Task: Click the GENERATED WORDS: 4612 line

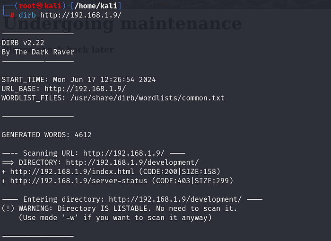Action: click(x=46, y=135)
